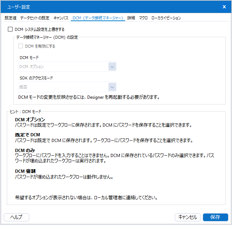Select the DCM (データ接続マネージャー) tab
Image resolution: width=232 pixels, height=225 pixels.
click(x=98, y=18)
